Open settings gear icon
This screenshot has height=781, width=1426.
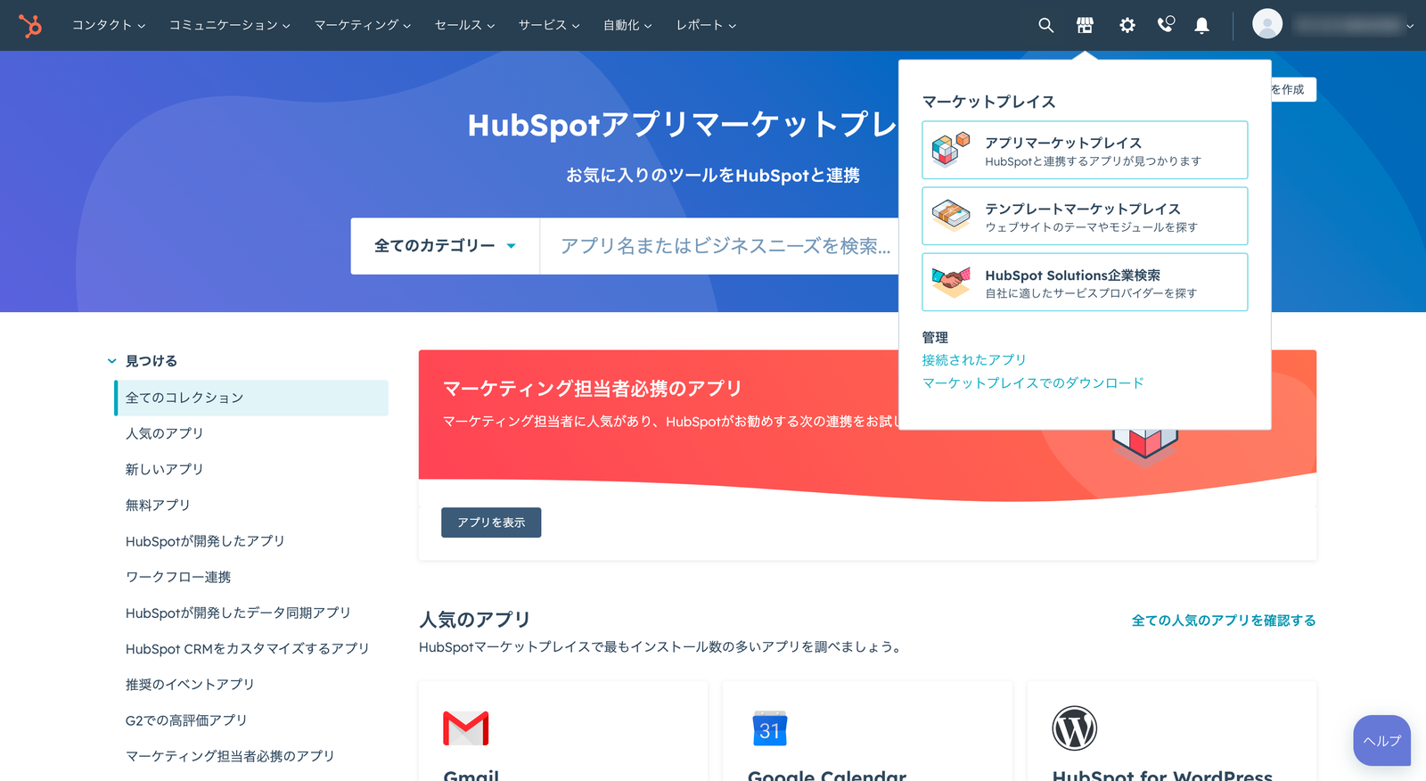1127,26
